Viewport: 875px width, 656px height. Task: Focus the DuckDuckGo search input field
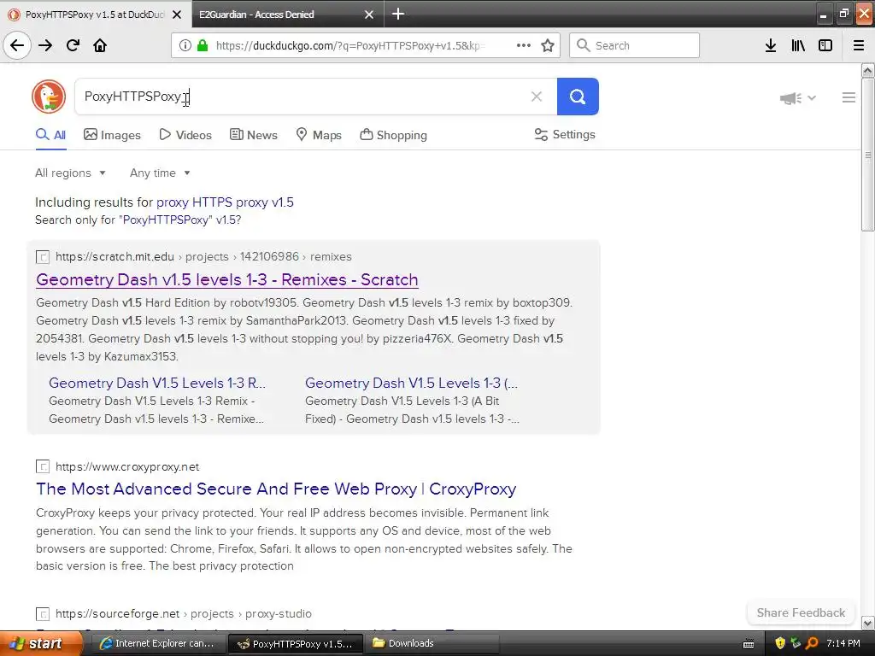click(302, 97)
